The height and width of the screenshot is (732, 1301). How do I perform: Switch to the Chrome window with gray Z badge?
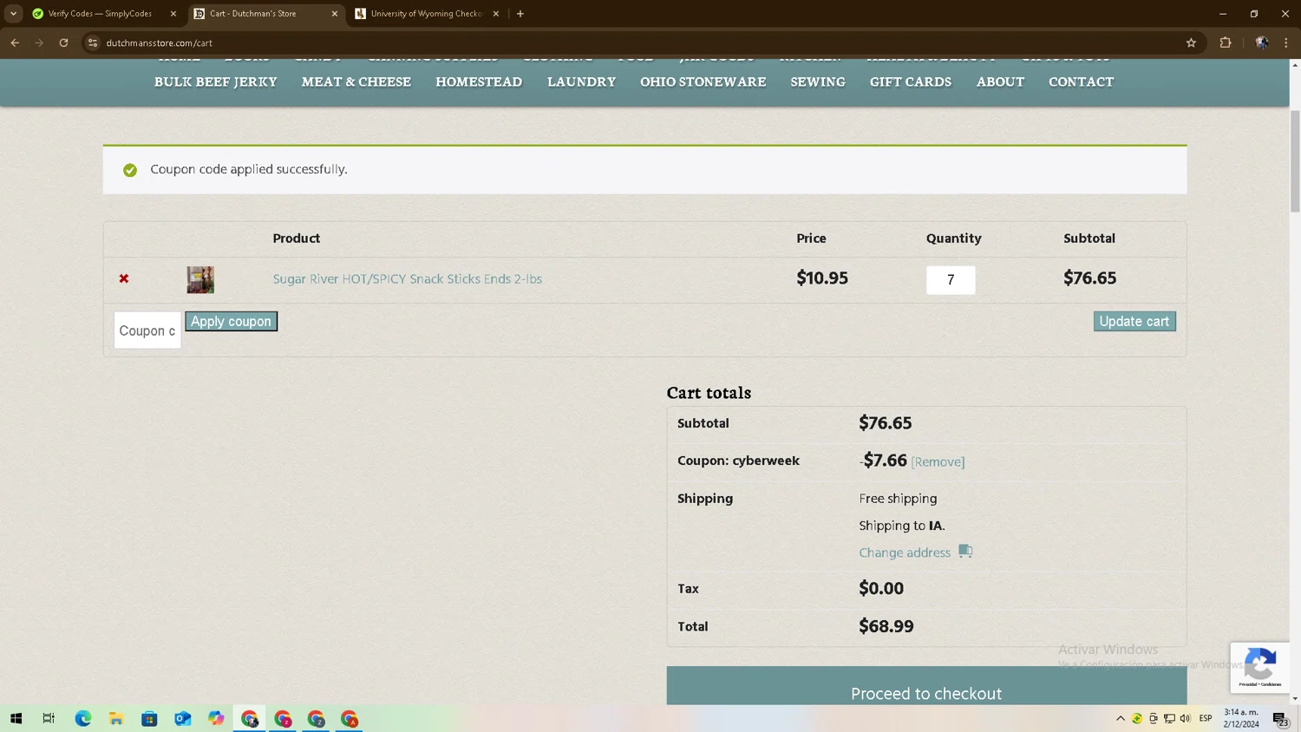(x=316, y=718)
